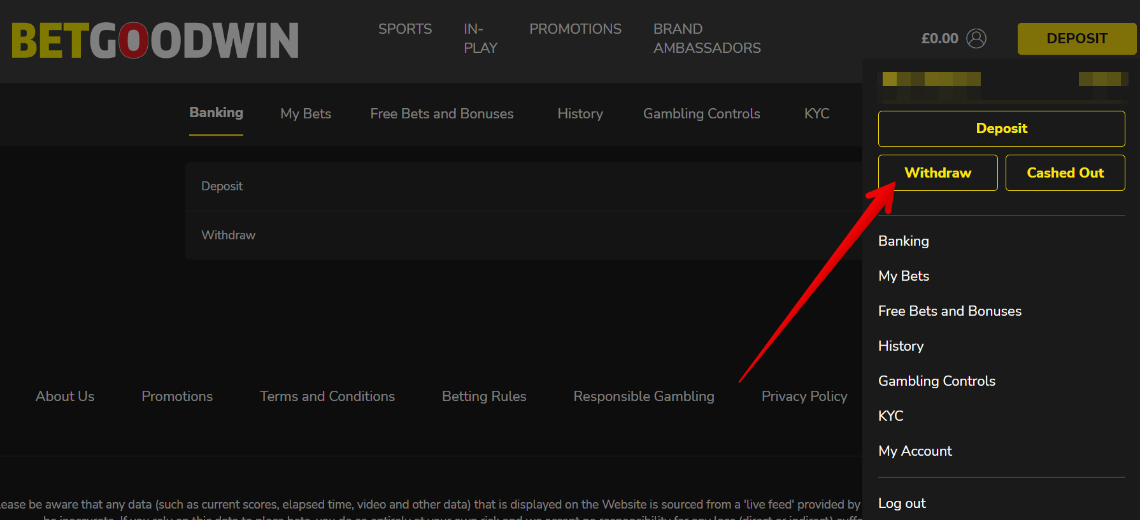Log out from the account menu
The image size is (1140, 520).
[902, 503]
